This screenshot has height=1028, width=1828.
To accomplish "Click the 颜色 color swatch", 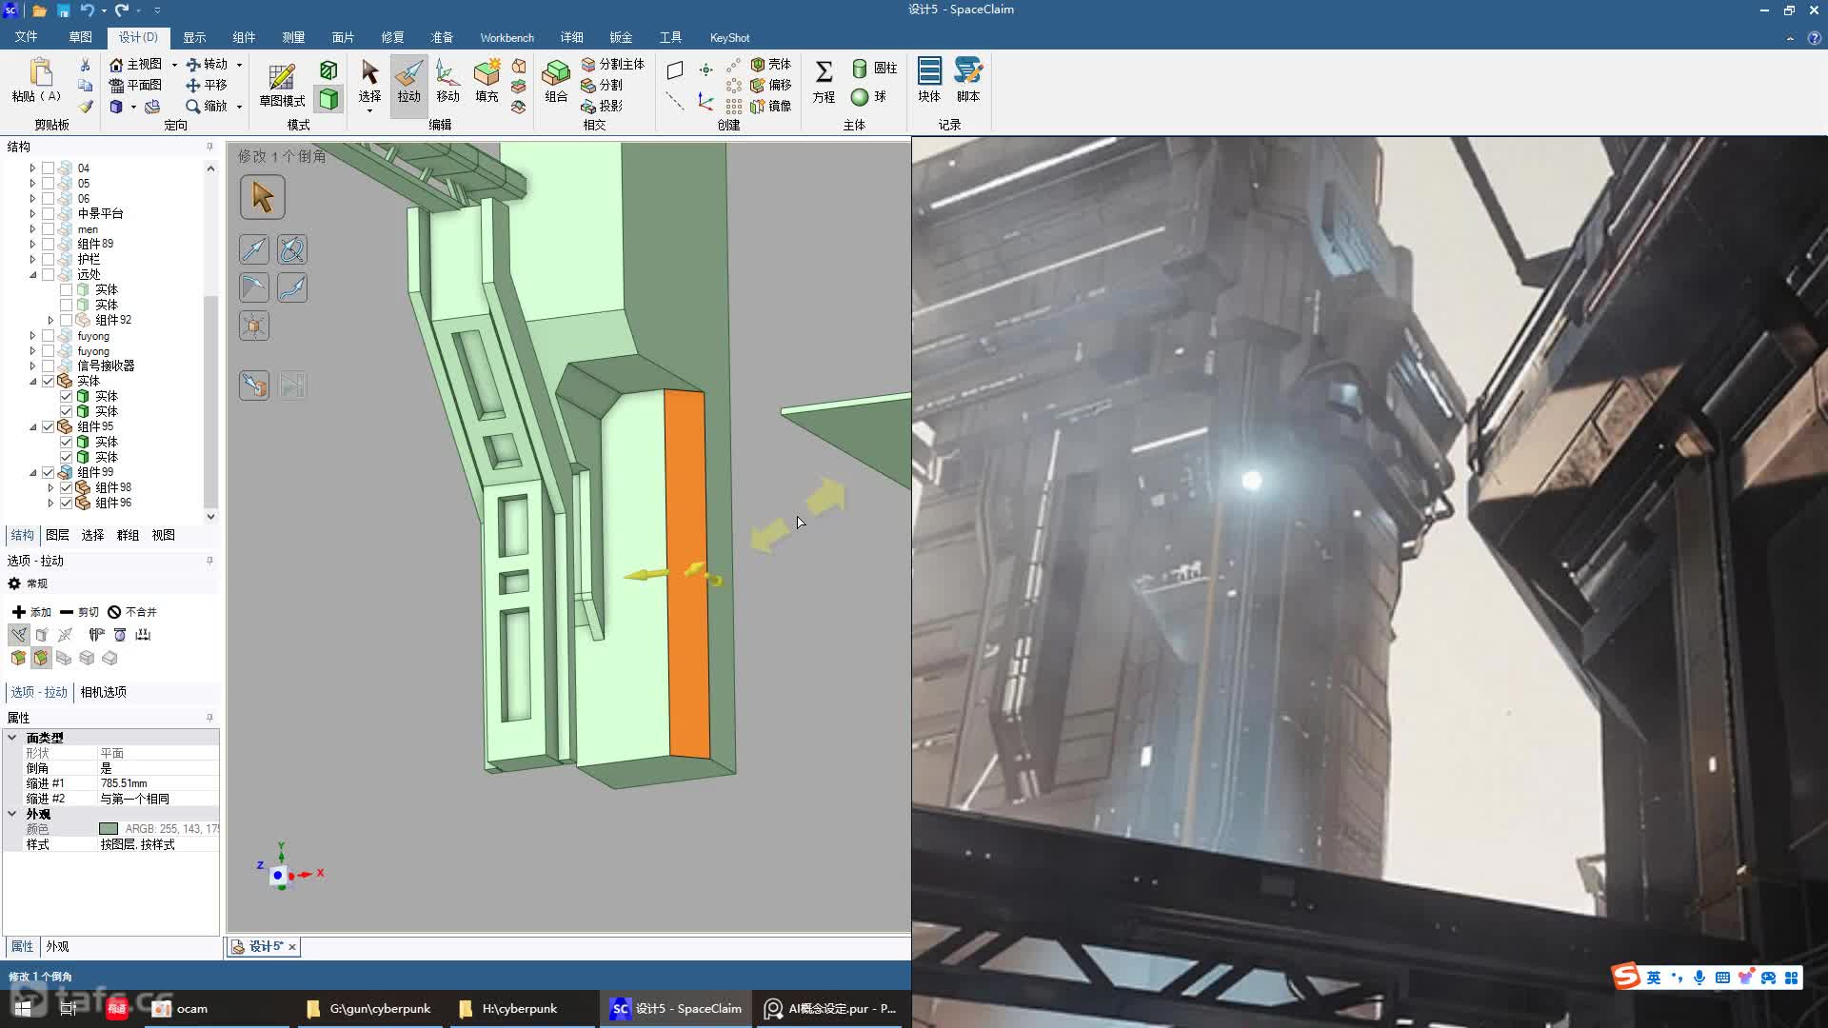I will coord(109,829).
